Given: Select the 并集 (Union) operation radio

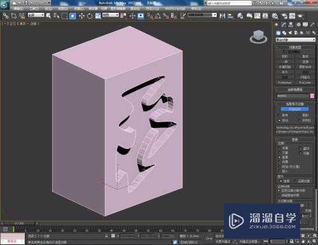Looking at the screenshot, I should tap(279, 148).
